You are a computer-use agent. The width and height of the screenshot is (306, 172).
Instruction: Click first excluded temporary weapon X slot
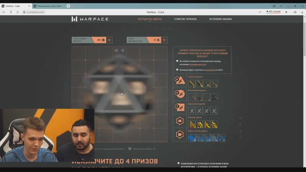click(x=192, y=111)
